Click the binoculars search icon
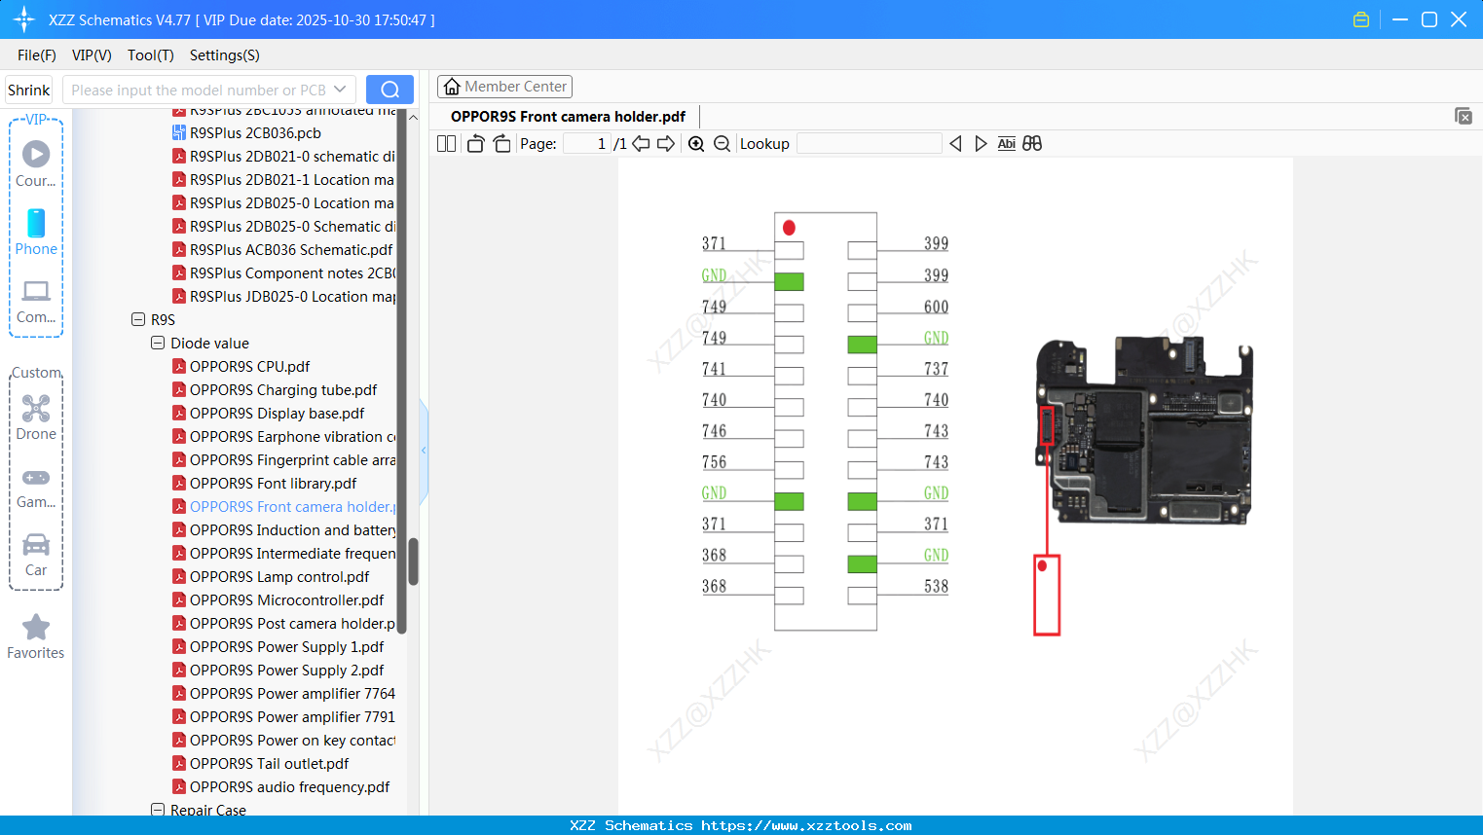 (x=1032, y=144)
